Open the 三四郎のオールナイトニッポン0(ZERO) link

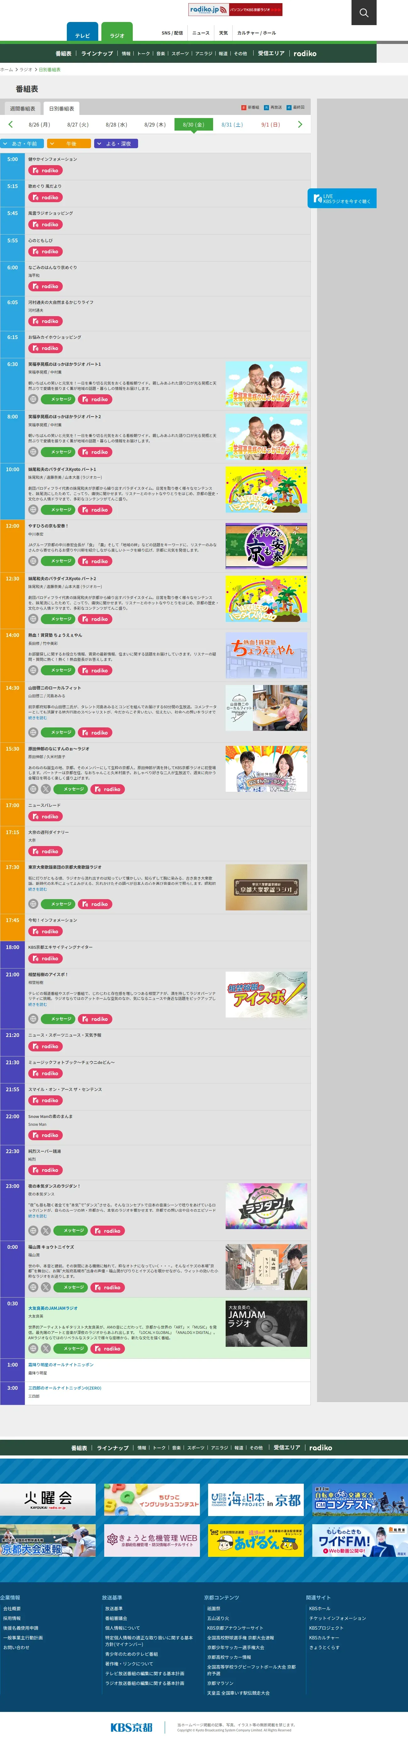point(64,1388)
